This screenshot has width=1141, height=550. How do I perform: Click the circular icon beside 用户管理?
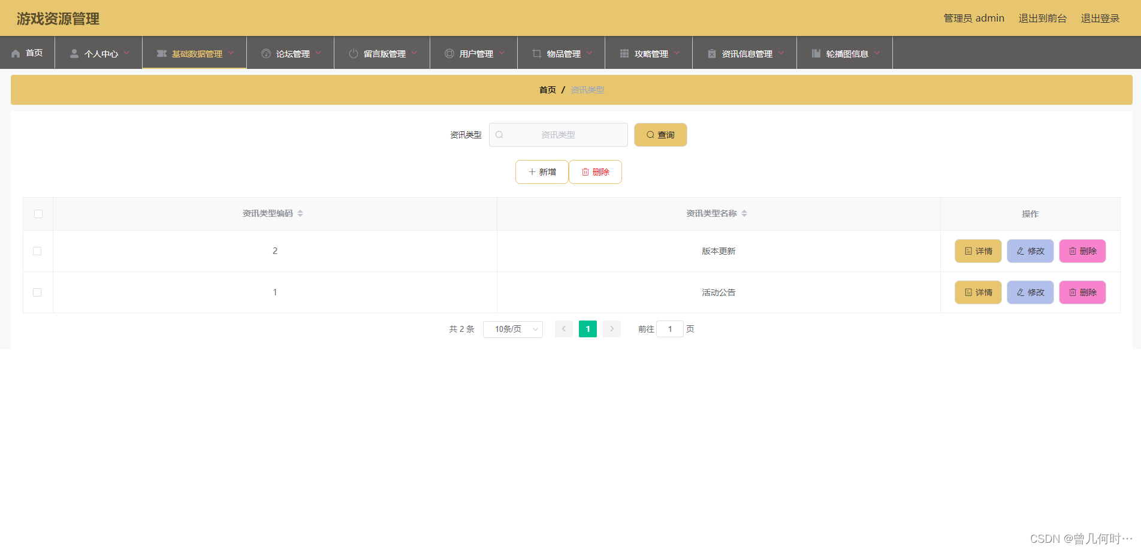click(449, 53)
